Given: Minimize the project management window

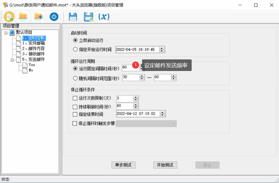Looking at the screenshot, I should [x=240, y=5].
